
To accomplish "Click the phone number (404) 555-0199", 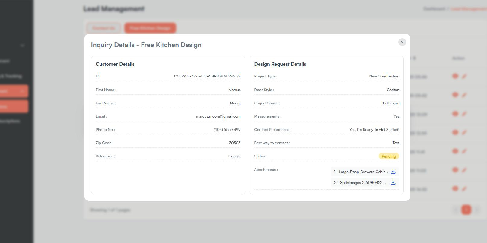I will 227,130.
